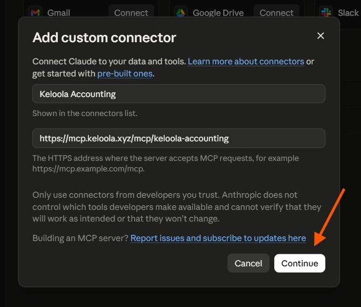Click the 'Add custom connector' heading
361x307 pixels.
104,37
